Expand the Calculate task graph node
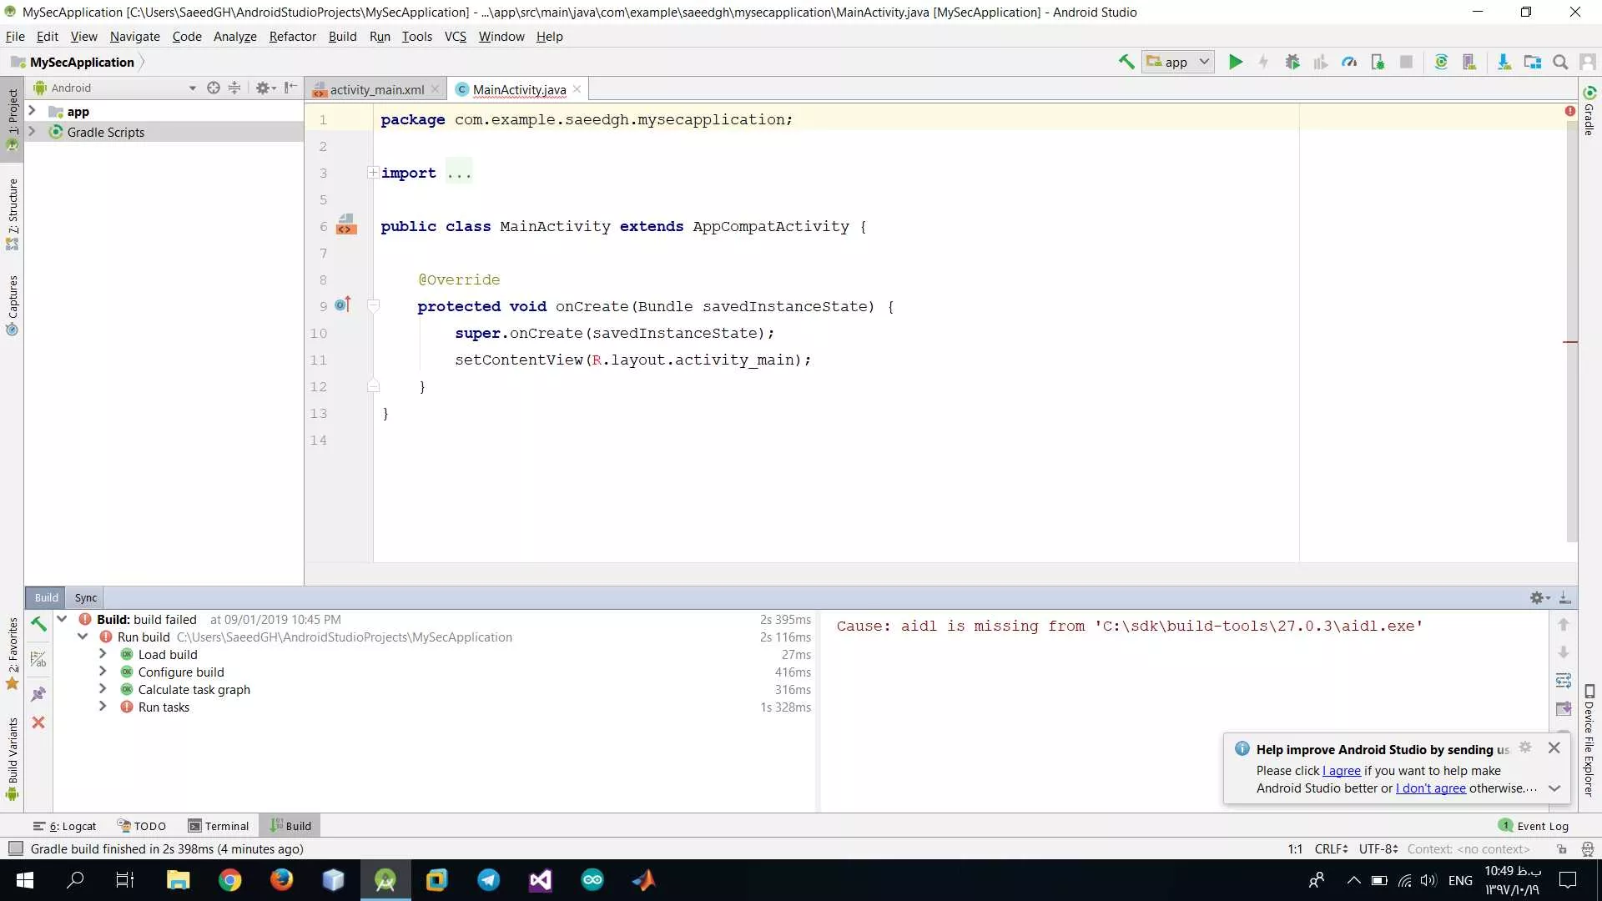This screenshot has width=1602, height=901. (x=103, y=689)
